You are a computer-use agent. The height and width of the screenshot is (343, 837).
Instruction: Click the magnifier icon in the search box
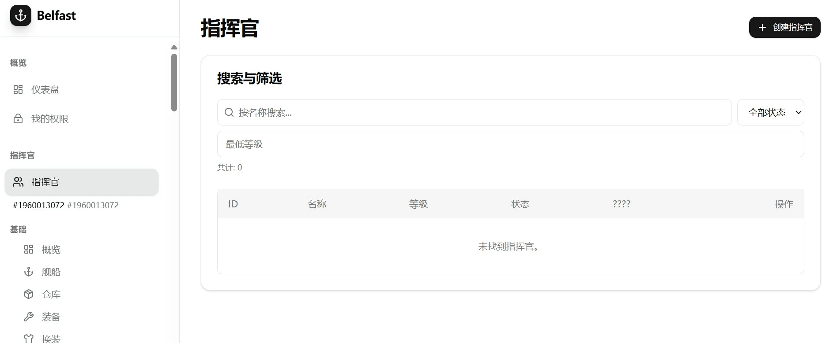pyautogui.click(x=229, y=112)
